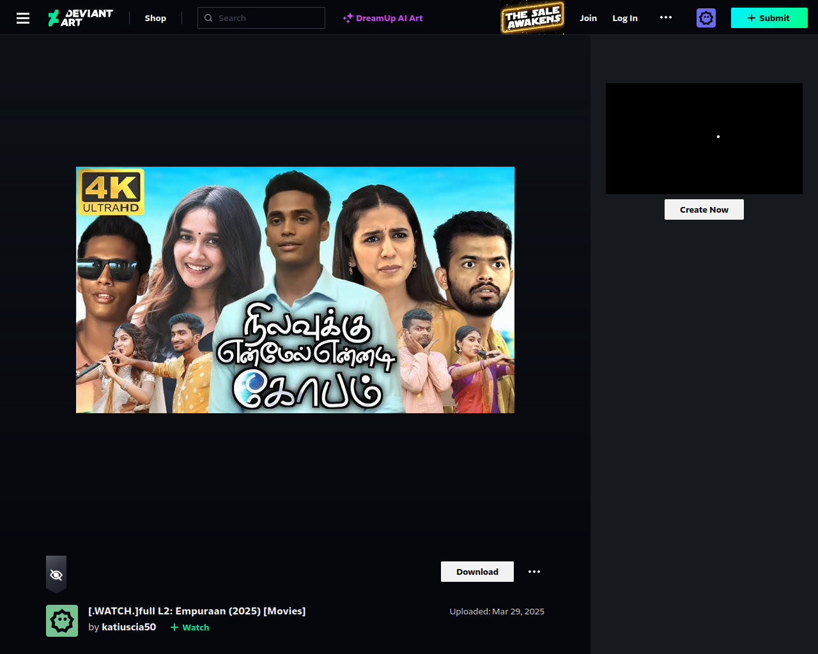Open katiuscia50 profile link
Viewport: 818px width, 654px height.
coord(128,627)
